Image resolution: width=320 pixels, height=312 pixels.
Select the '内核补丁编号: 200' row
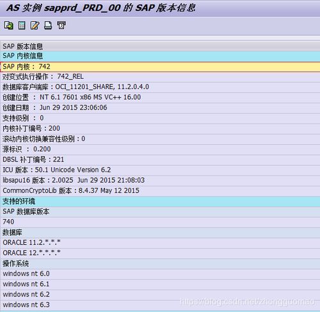[160, 129]
